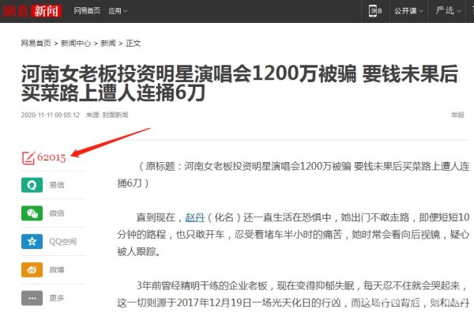Open the mobile client phone icon

[x=375, y=11]
